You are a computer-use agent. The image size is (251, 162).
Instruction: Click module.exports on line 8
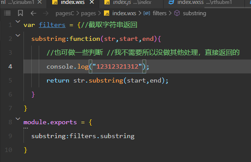50,122
